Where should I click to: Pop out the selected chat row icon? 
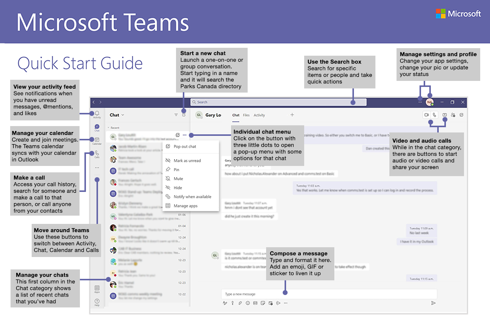178,135
